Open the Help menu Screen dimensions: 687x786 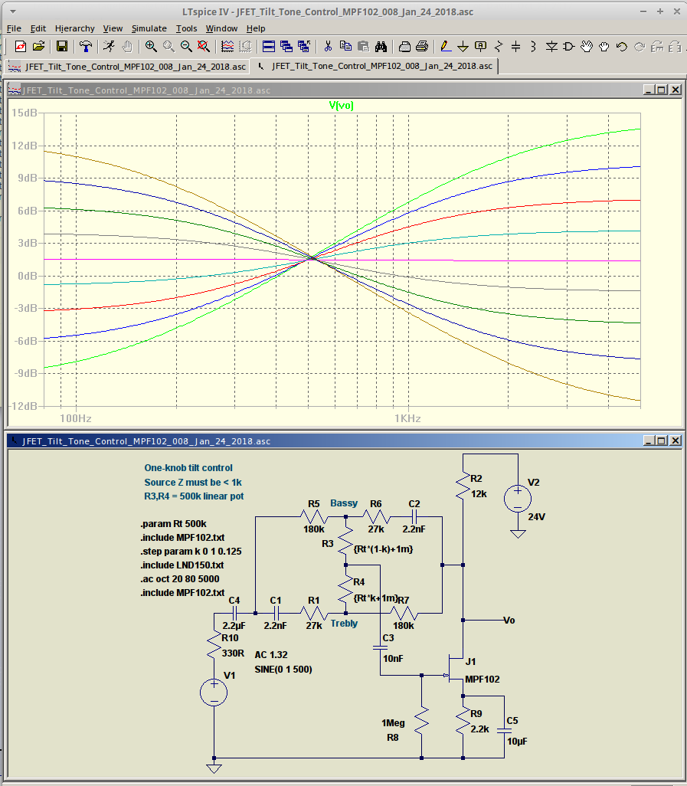tap(256, 28)
